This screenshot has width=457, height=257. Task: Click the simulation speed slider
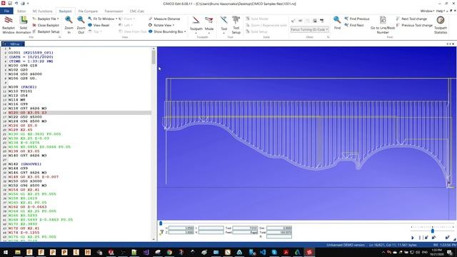pyautogui.click(x=433, y=230)
